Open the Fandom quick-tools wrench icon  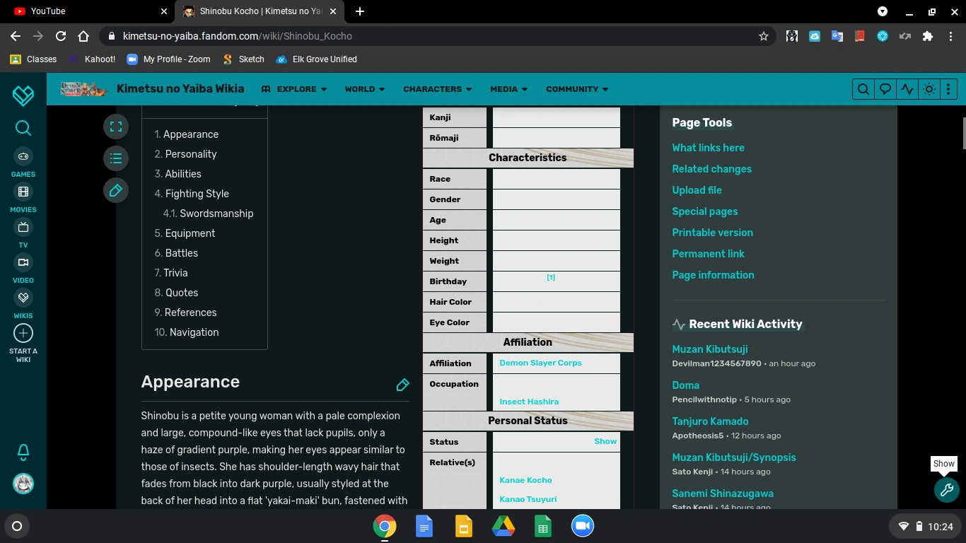(946, 490)
